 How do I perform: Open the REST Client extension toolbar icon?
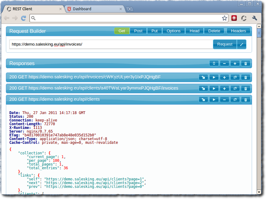pyautogui.click(x=244, y=18)
